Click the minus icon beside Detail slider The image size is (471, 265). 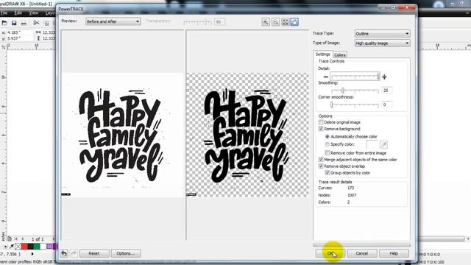pos(325,77)
